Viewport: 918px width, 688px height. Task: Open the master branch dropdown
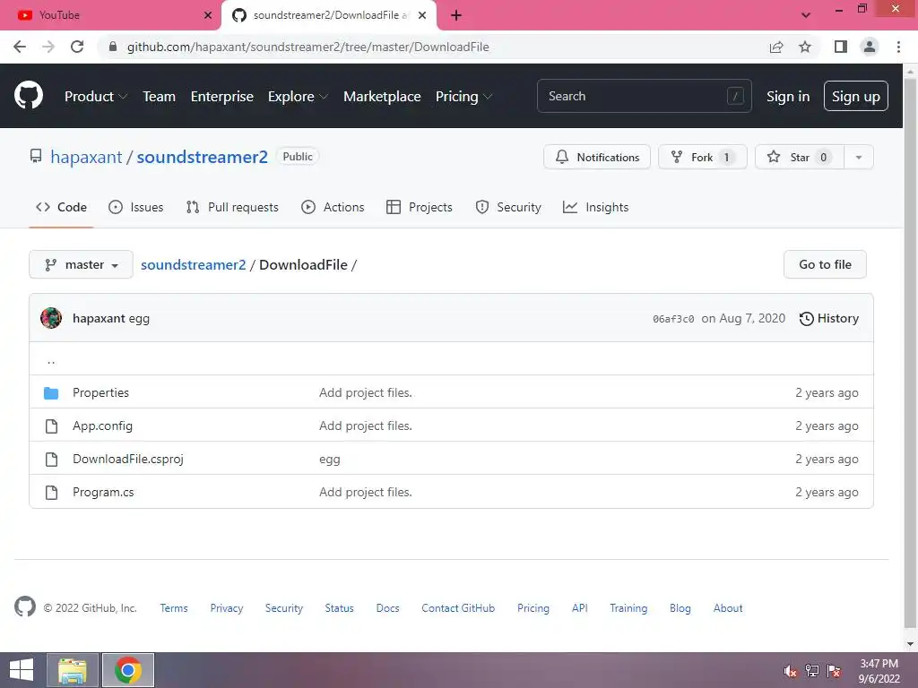point(81,264)
